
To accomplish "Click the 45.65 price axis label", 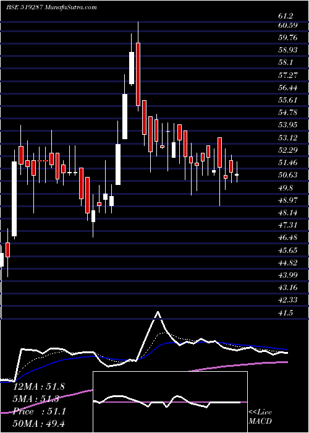I will pos(288,250).
